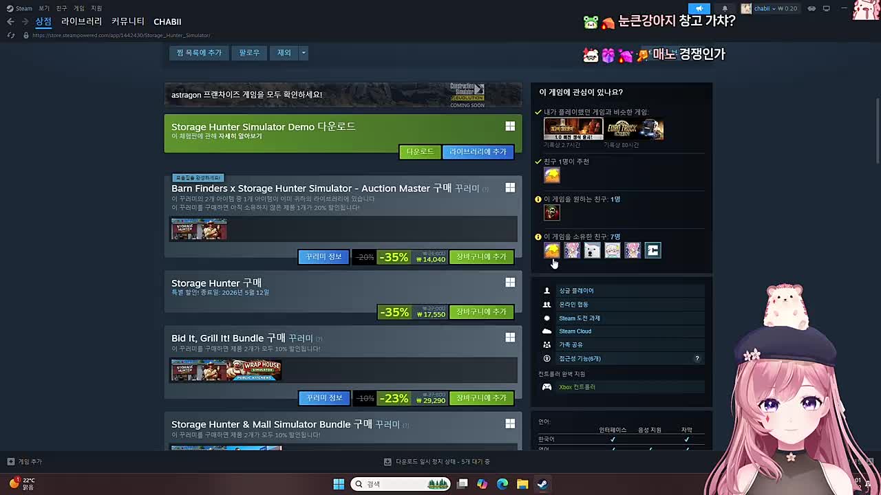Click the 팔로우 button
881x495 pixels.
click(x=249, y=53)
